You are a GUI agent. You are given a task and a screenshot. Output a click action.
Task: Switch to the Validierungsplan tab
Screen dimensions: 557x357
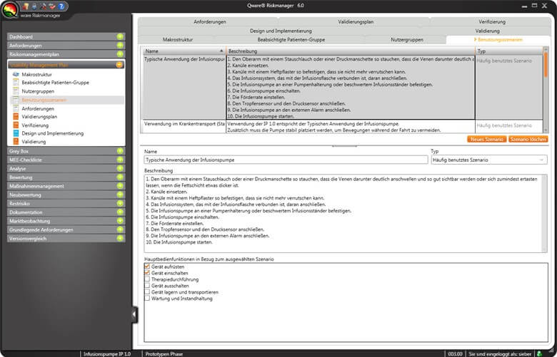(x=355, y=21)
